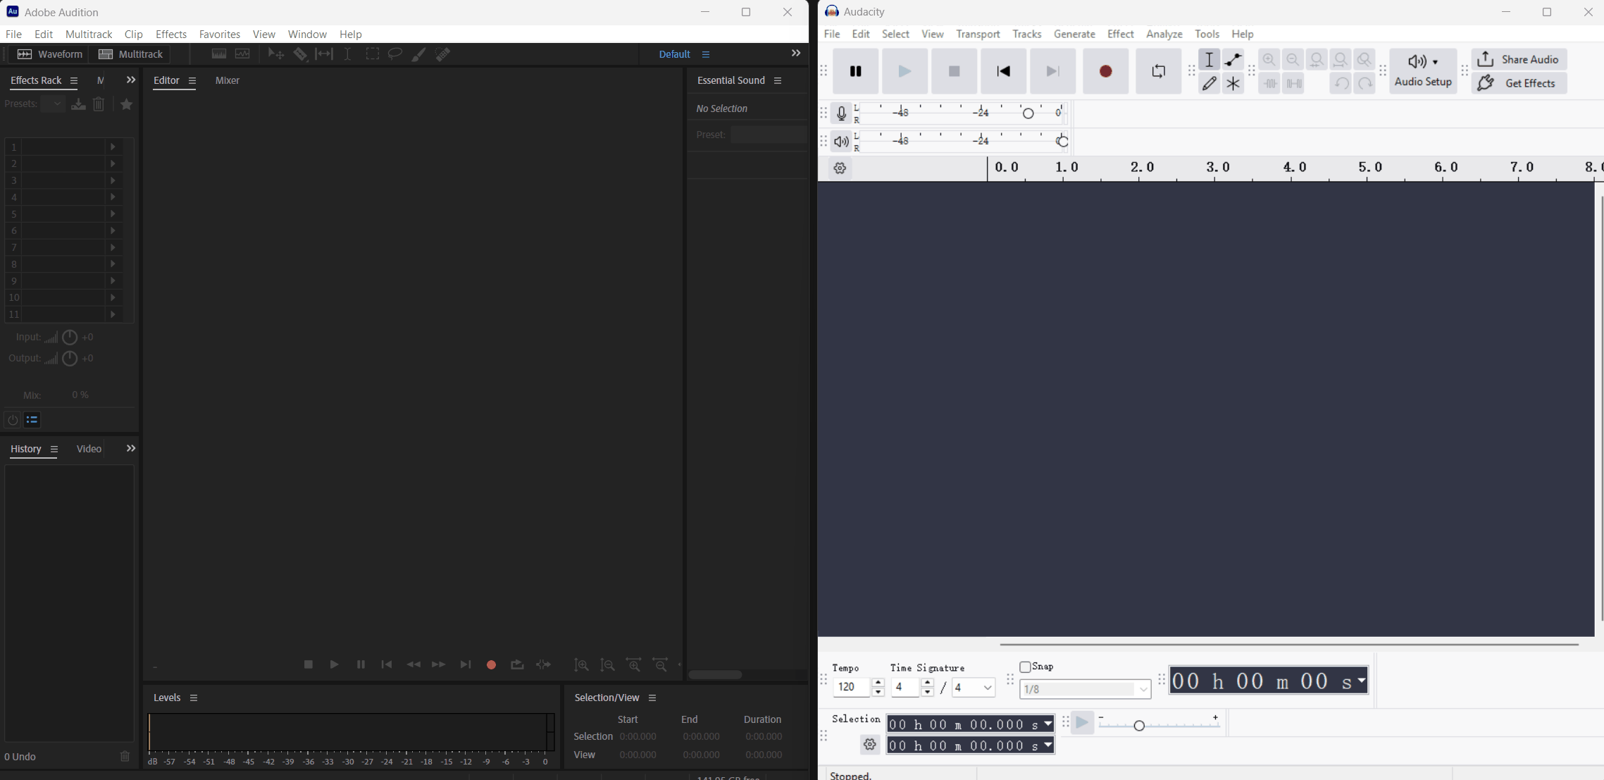Screen dimensions: 1604x780
Task: Click Adobe Audition's red record button
Action: coord(491,664)
